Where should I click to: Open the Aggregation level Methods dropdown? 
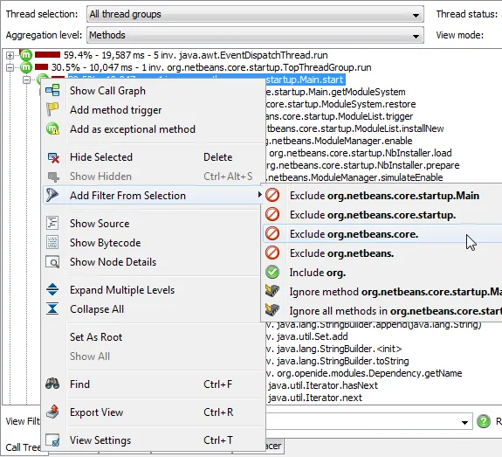pos(255,35)
